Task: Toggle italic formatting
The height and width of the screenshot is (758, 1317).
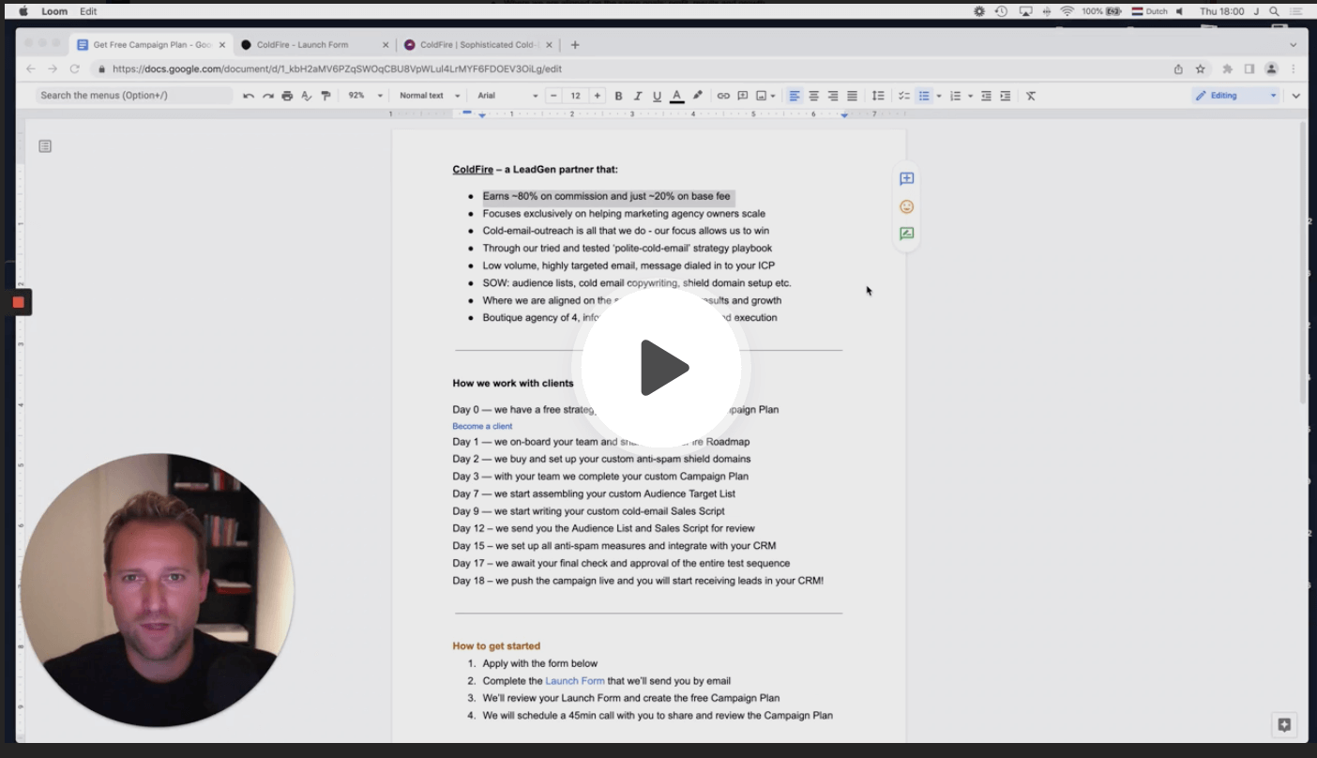Action: click(x=638, y=96)
